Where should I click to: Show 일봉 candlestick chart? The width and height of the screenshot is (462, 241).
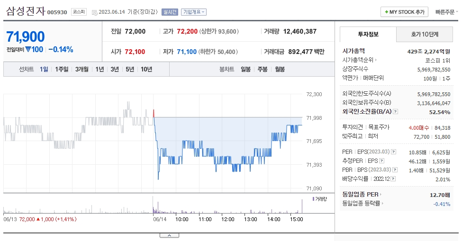pyautogui.click(x=246, y=70)
